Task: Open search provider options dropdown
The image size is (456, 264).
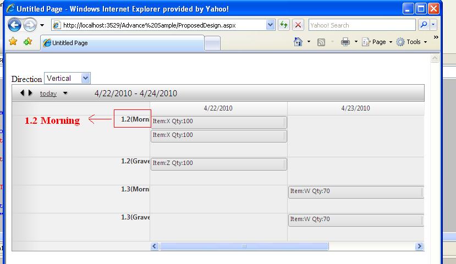Action: pos(433,25)
